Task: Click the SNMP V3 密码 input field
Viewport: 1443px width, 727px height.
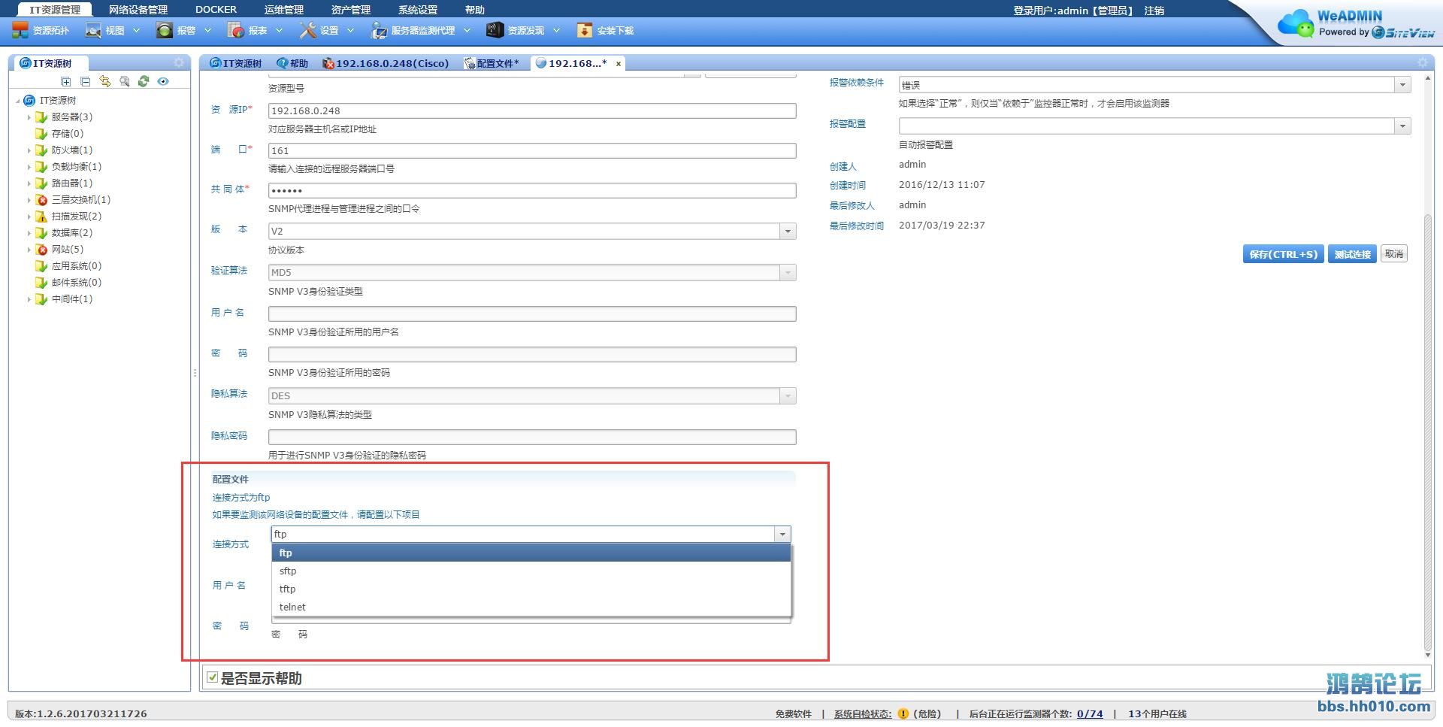Action: (x=532, y=354)
